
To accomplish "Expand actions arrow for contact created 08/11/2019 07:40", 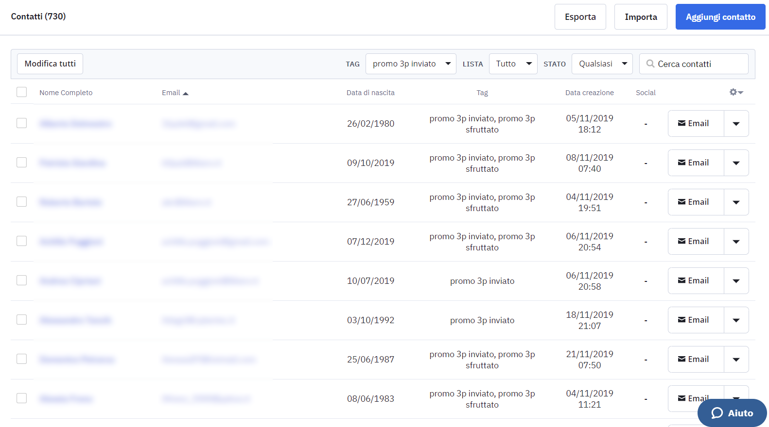I will point(736,163).
